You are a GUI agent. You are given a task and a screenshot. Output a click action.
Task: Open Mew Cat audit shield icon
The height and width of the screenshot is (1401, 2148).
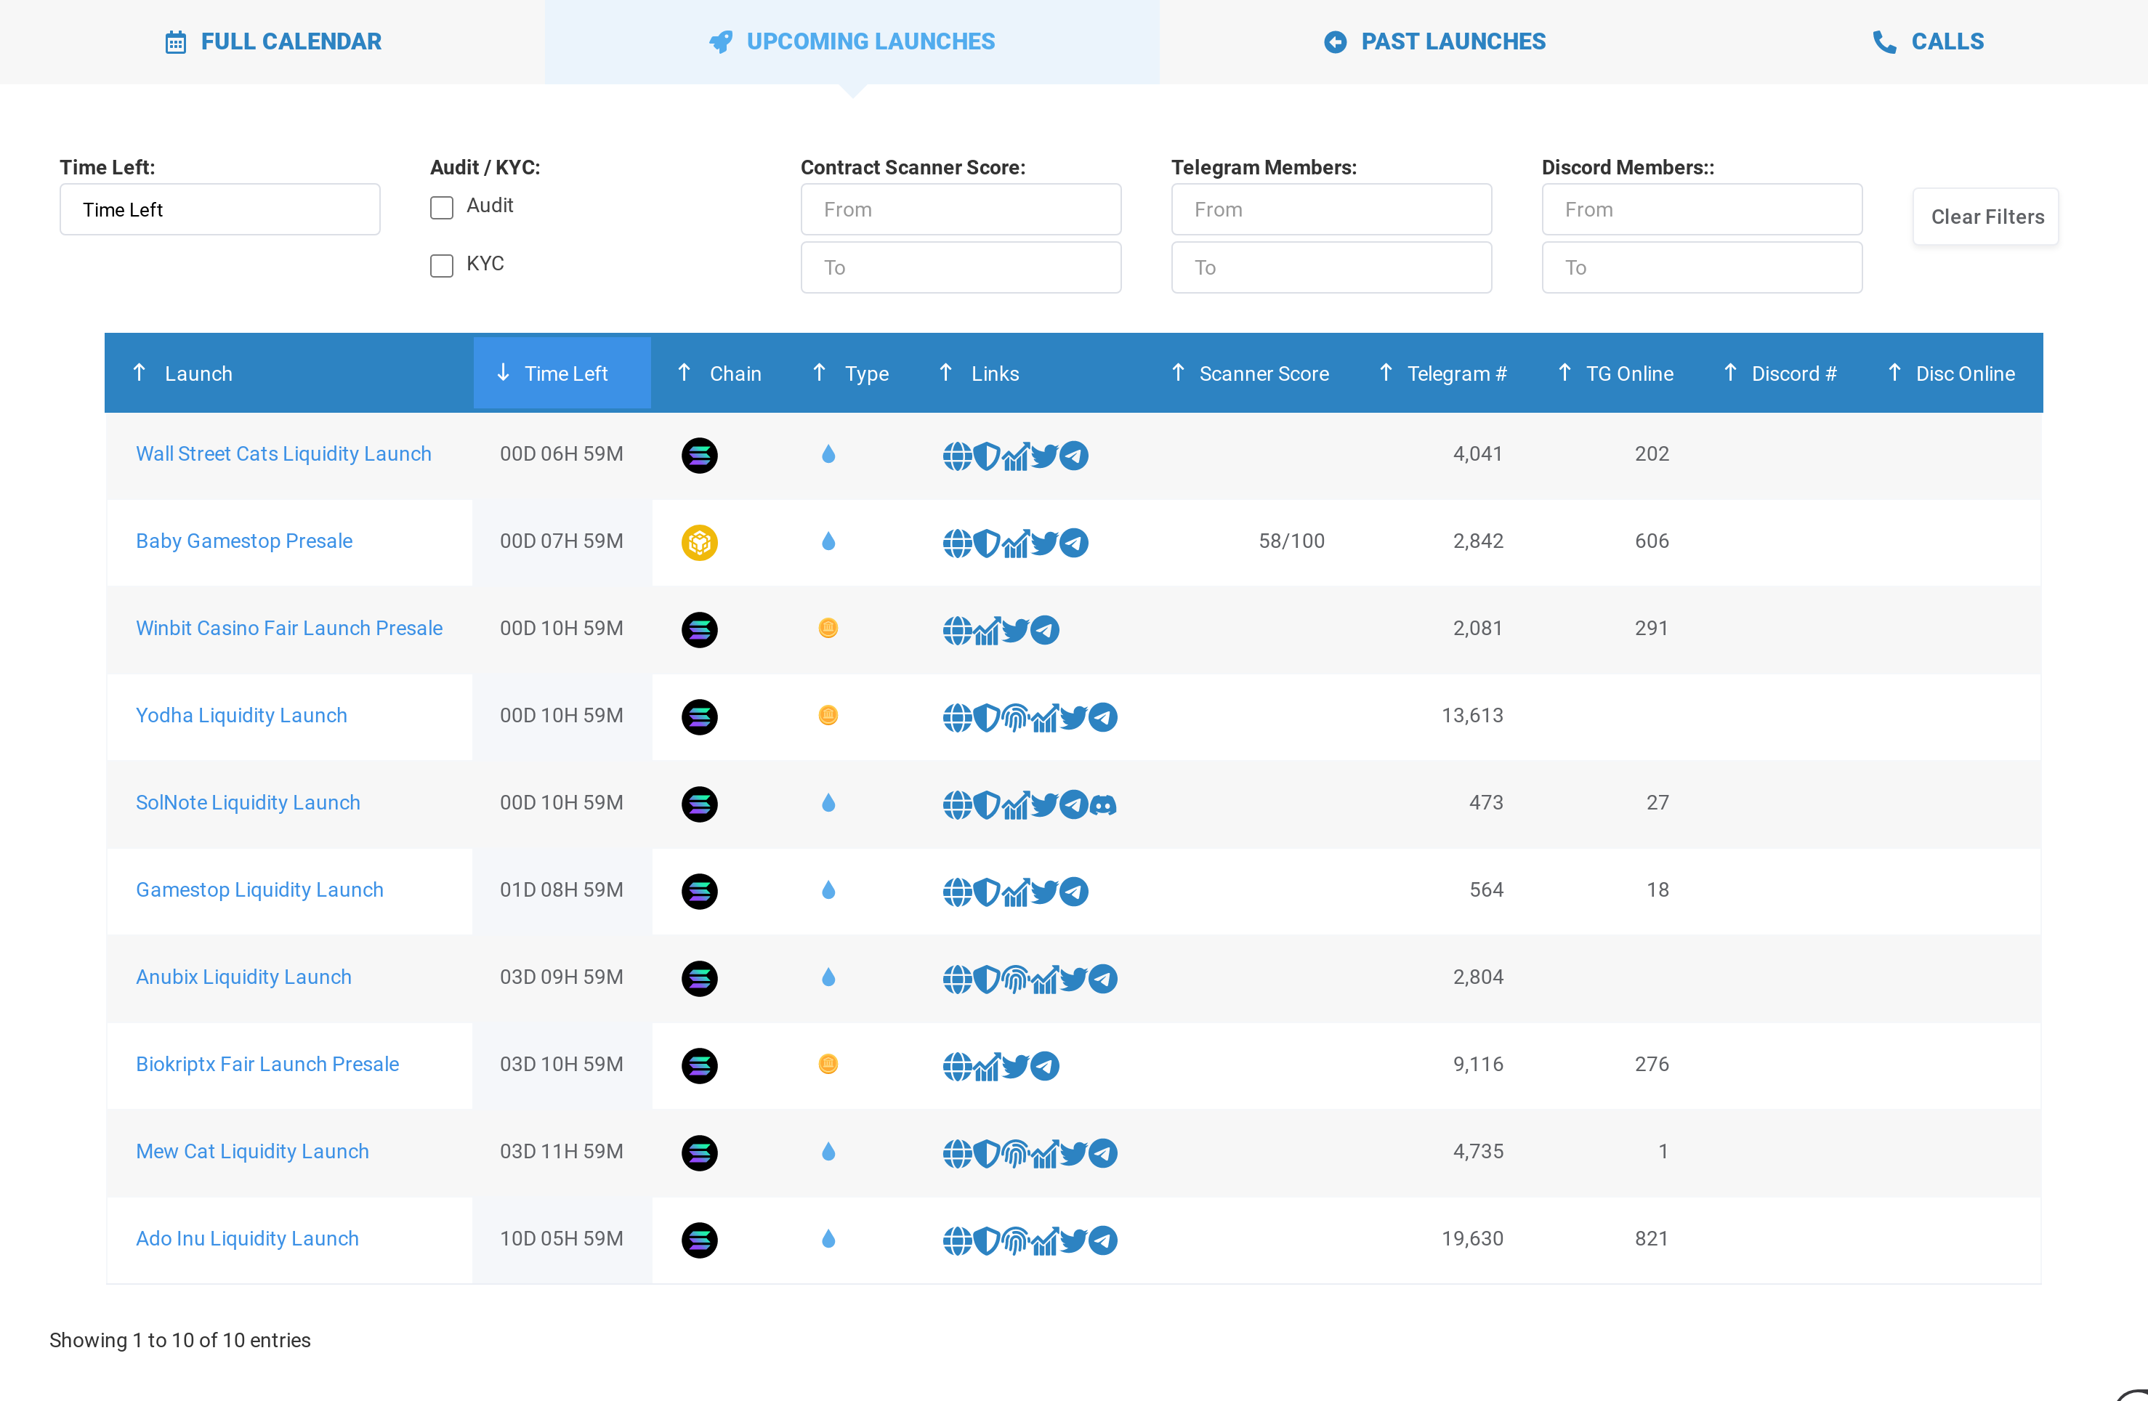pyautogui.click(x=987, y=1152)
